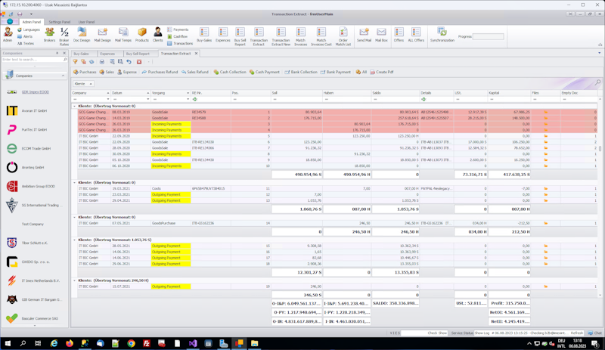Start Synchronization from ribbon
This screenshot has height=350, width=605.
pyautogui.click(x=442, y=35)
